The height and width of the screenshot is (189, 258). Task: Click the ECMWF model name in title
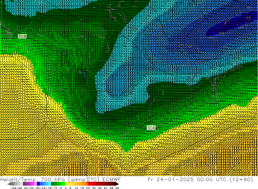point(112,179)
